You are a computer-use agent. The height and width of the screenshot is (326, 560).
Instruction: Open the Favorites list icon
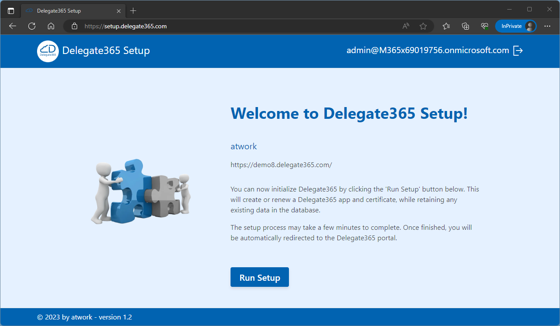(446, 26)
